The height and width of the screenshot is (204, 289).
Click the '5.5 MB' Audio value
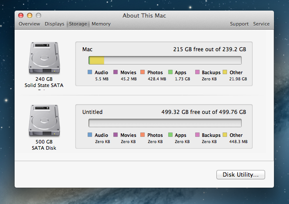[x=102, y=79]
